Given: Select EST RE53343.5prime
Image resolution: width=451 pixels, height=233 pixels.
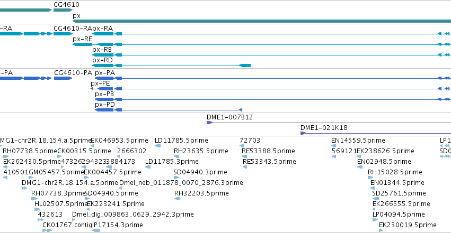Looking at the screenshot, I should point(270,162).
